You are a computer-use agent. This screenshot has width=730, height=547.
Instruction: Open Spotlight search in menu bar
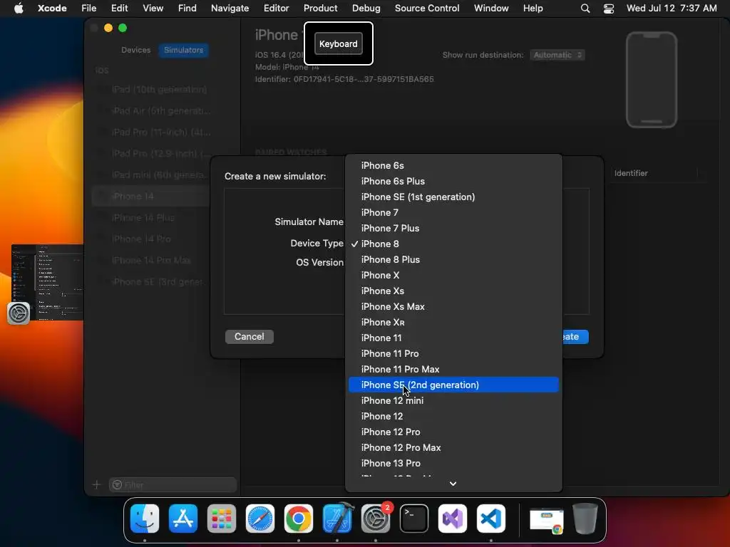(x=585, y=9)
